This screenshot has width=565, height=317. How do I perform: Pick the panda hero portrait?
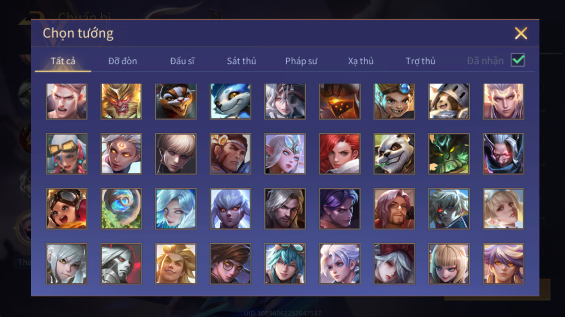(x=394, y=154)
